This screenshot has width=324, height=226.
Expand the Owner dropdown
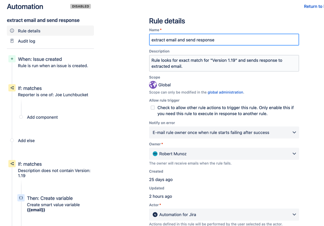pyautogui.click(x=224, y=154)
